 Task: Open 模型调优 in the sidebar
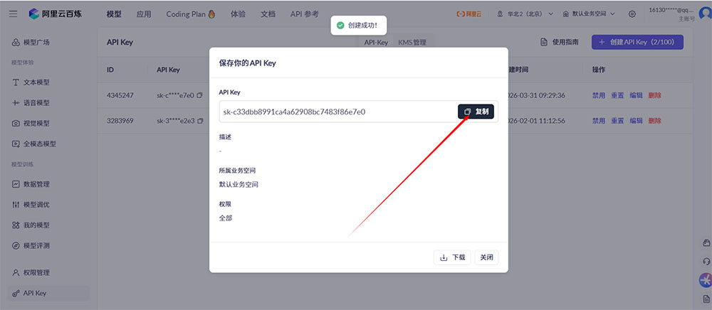coord(31,204)
